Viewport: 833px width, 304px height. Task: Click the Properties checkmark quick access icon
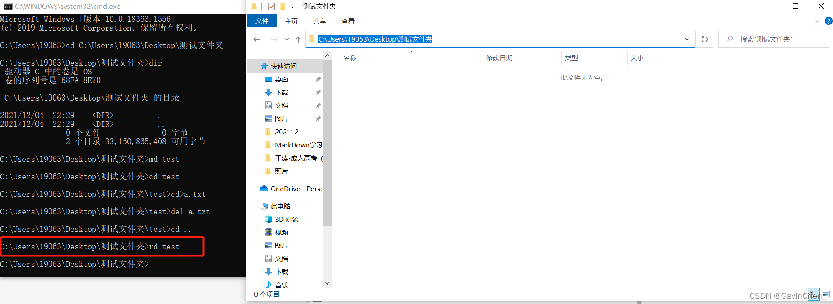(x=272, y=6)
